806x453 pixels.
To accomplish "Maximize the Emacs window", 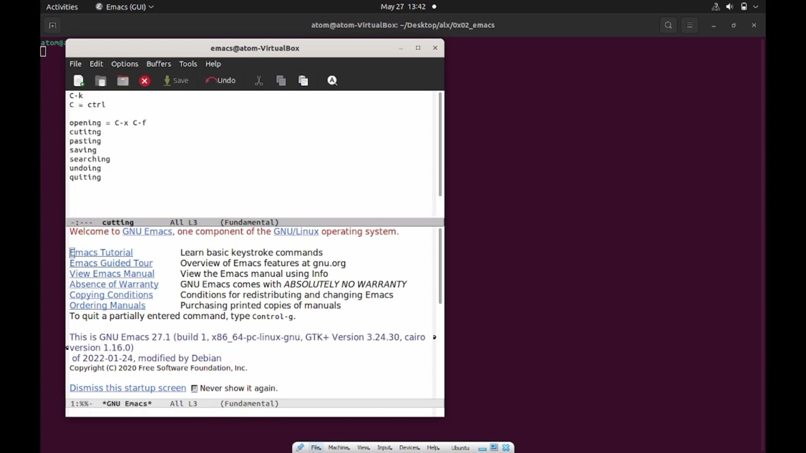I will tap(417, 48).
